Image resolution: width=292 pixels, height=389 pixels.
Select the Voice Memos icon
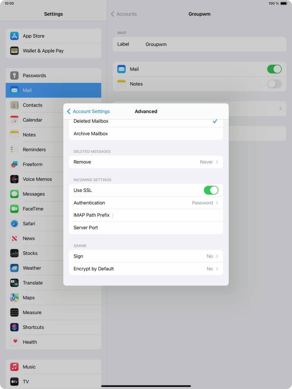[15, 179]
